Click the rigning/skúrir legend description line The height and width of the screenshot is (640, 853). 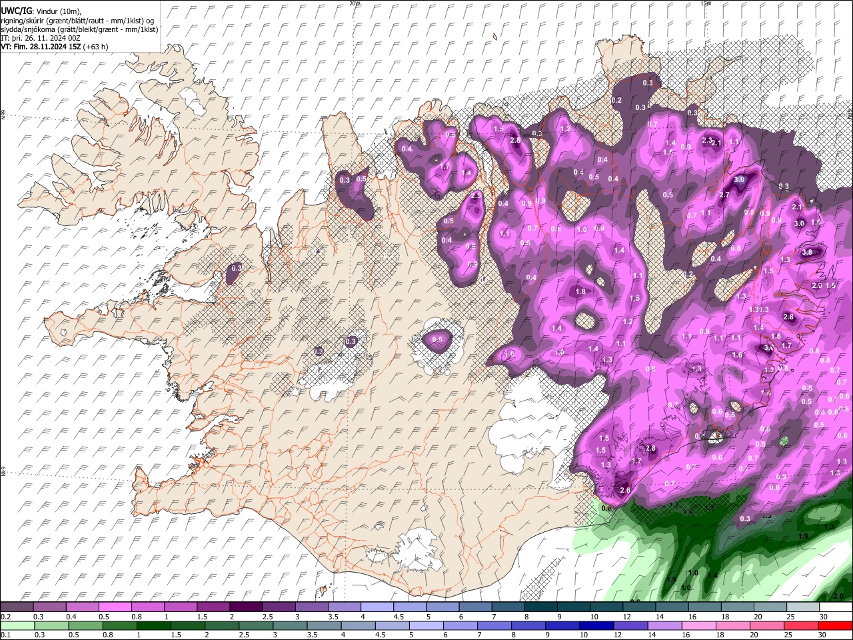tap(77, 20)
